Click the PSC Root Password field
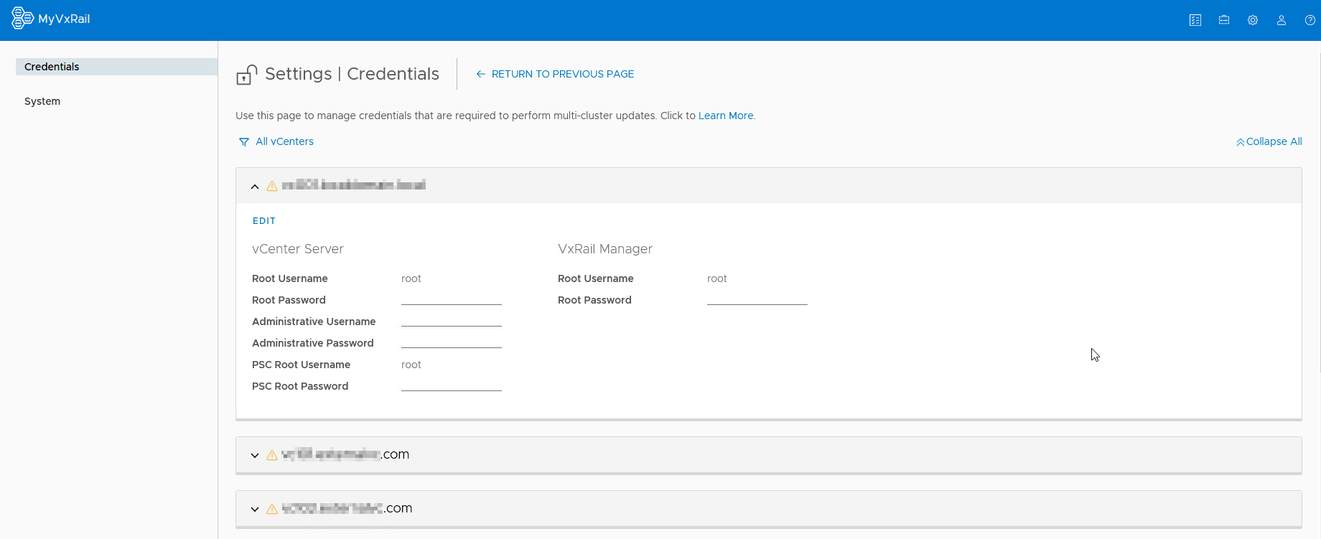Image resolution: width=1321 pixels, height=539 pixels. 452,385
